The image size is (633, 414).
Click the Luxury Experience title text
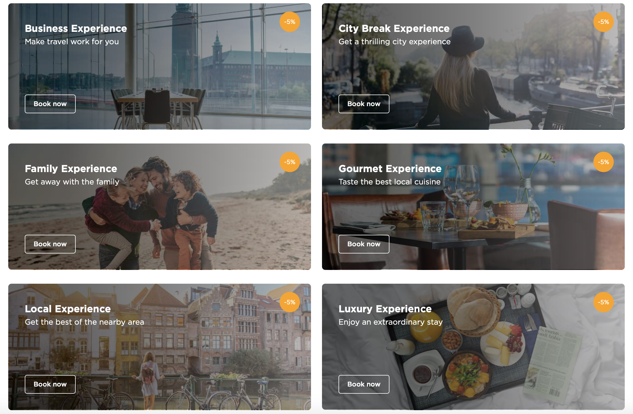[x=385, y=309]
